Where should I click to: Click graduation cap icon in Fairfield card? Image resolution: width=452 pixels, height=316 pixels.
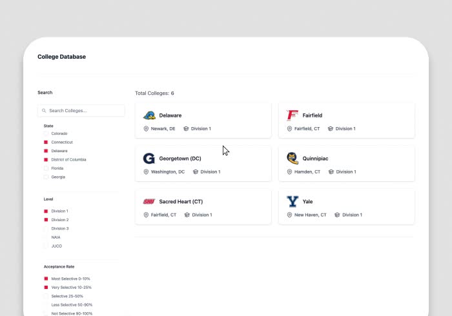pos(331,128)
